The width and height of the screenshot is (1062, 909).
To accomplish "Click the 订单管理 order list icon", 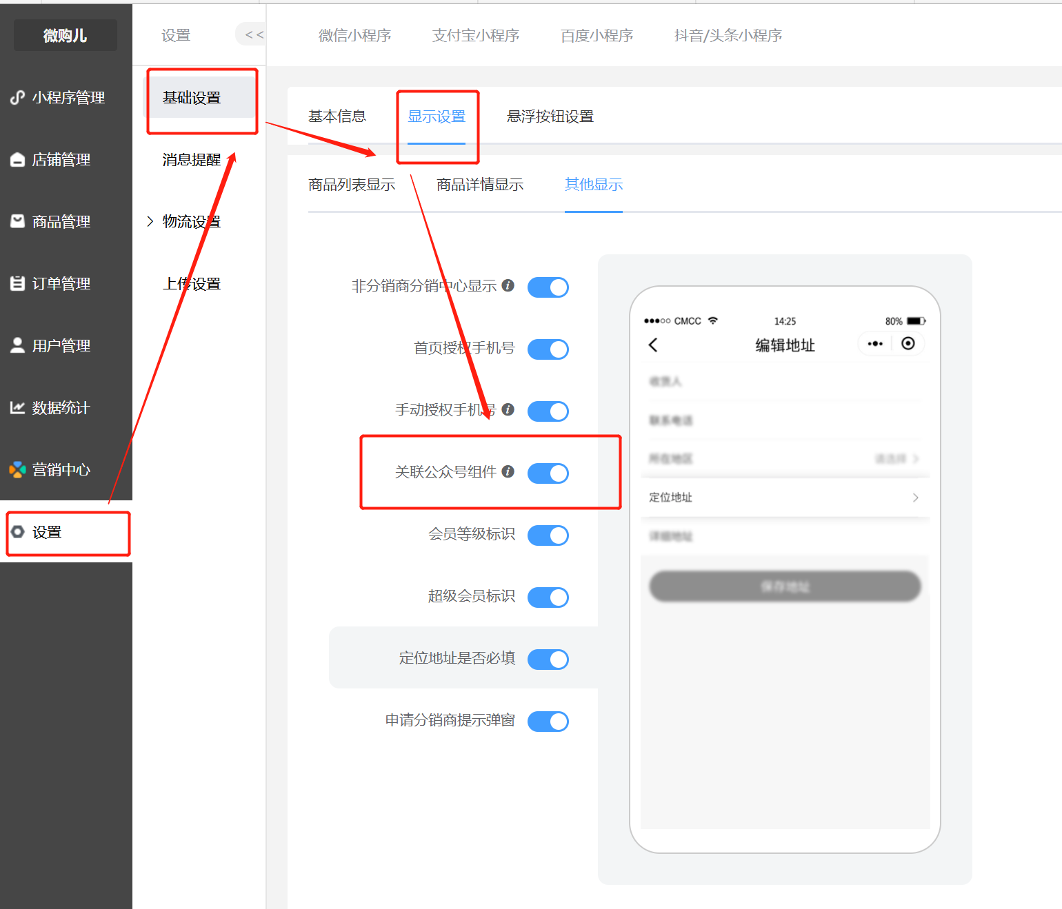I will point(17,283).
